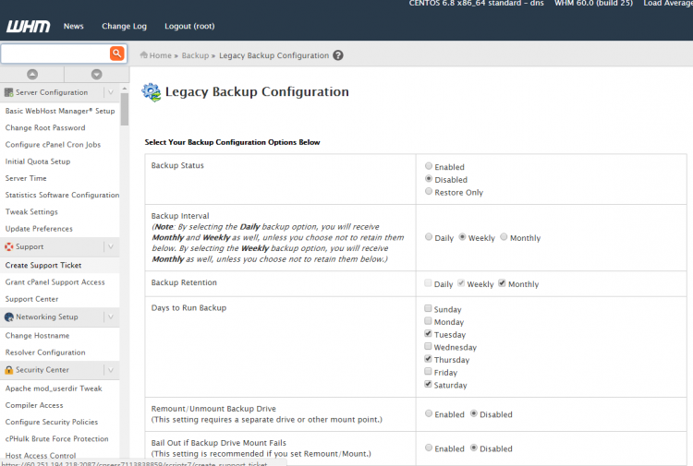Viewport: 693px width, 466px height.
Task: Check Sunday in Days to Run Backup
Action: pos(428,308)
